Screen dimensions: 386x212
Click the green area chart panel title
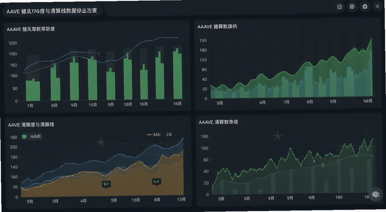[x=217, y=26]
